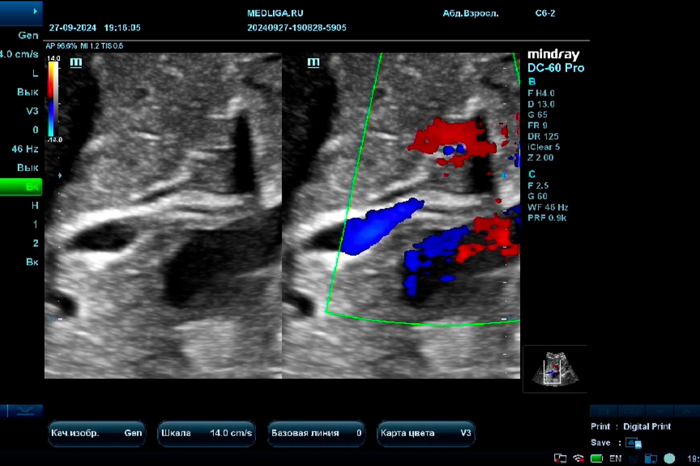This screenshot has width=700, height=466.
Task: Click the round teal status circle icon
Action: (x=669, y=458)
